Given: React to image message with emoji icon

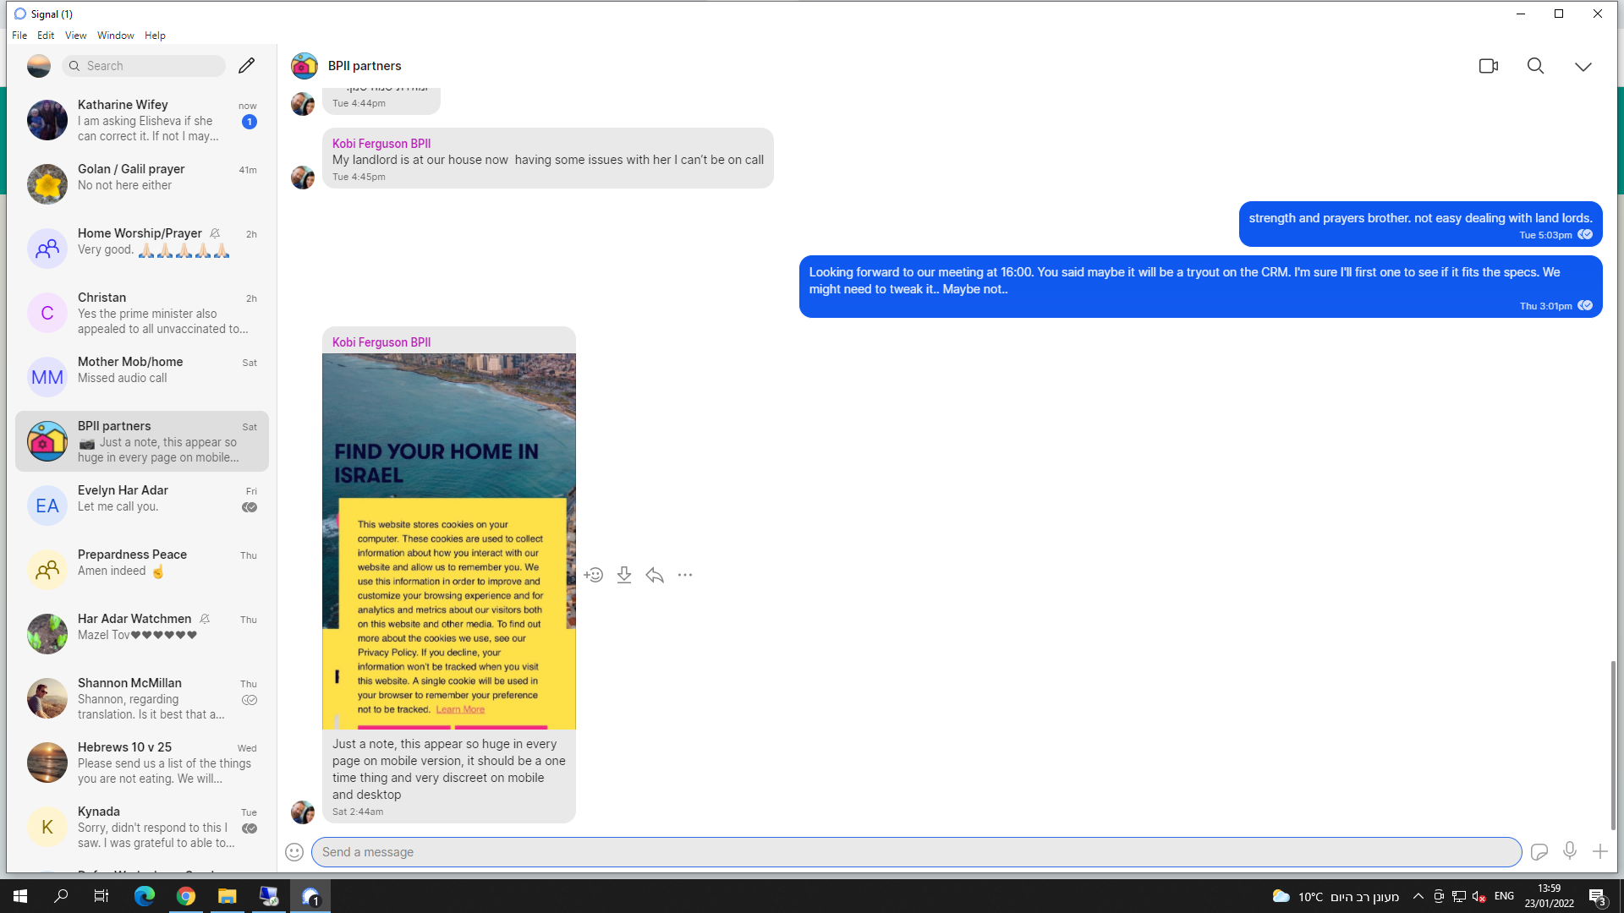Looking at the screenshot, I should coord(593,575).
